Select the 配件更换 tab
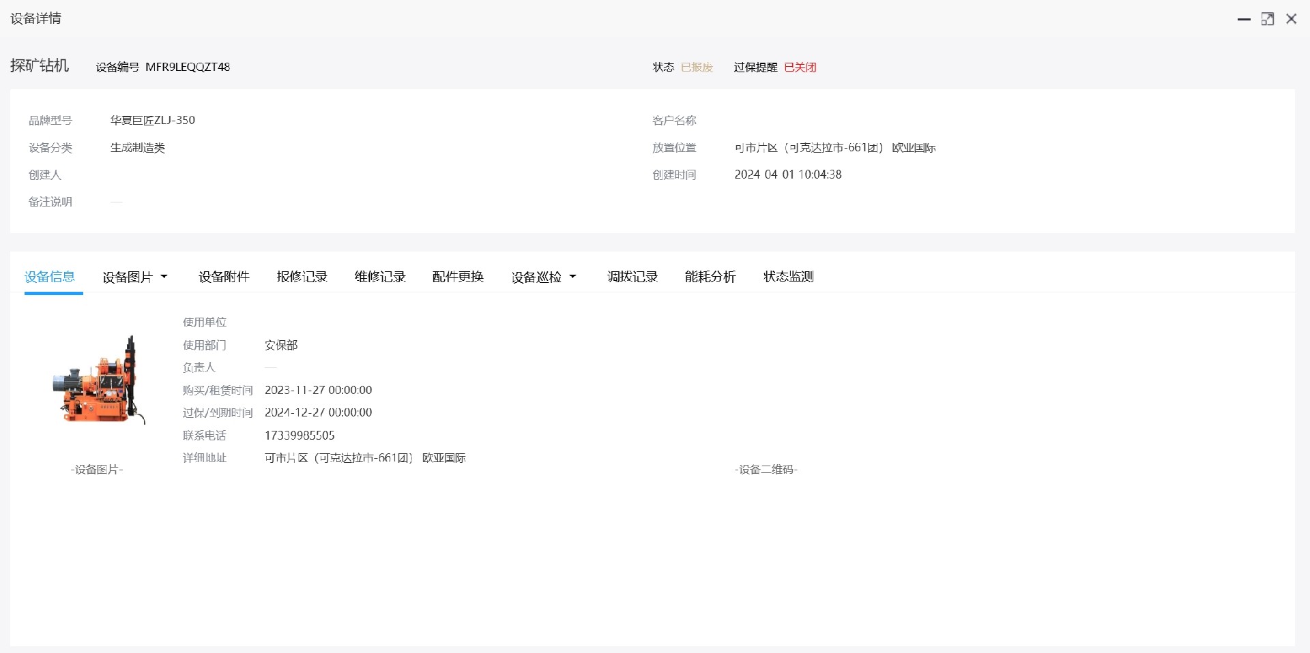Image resolution: width=1310 pixels, height=653 pixels. 457,277
